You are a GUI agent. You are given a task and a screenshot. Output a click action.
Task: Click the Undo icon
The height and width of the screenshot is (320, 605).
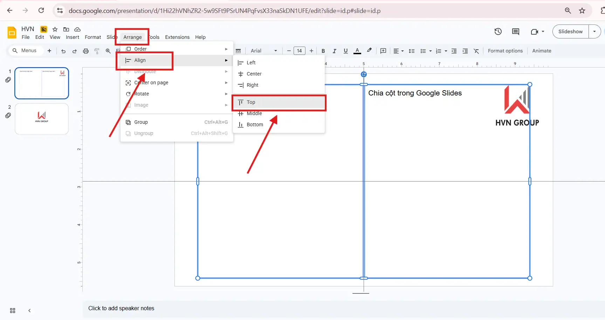(63, 51)
